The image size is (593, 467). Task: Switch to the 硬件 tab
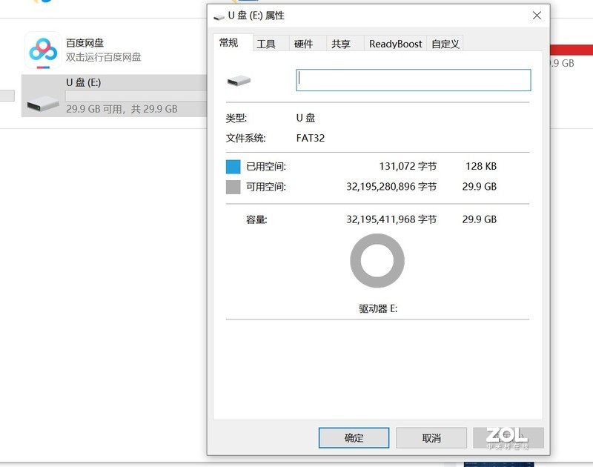(x=304, y=44)
